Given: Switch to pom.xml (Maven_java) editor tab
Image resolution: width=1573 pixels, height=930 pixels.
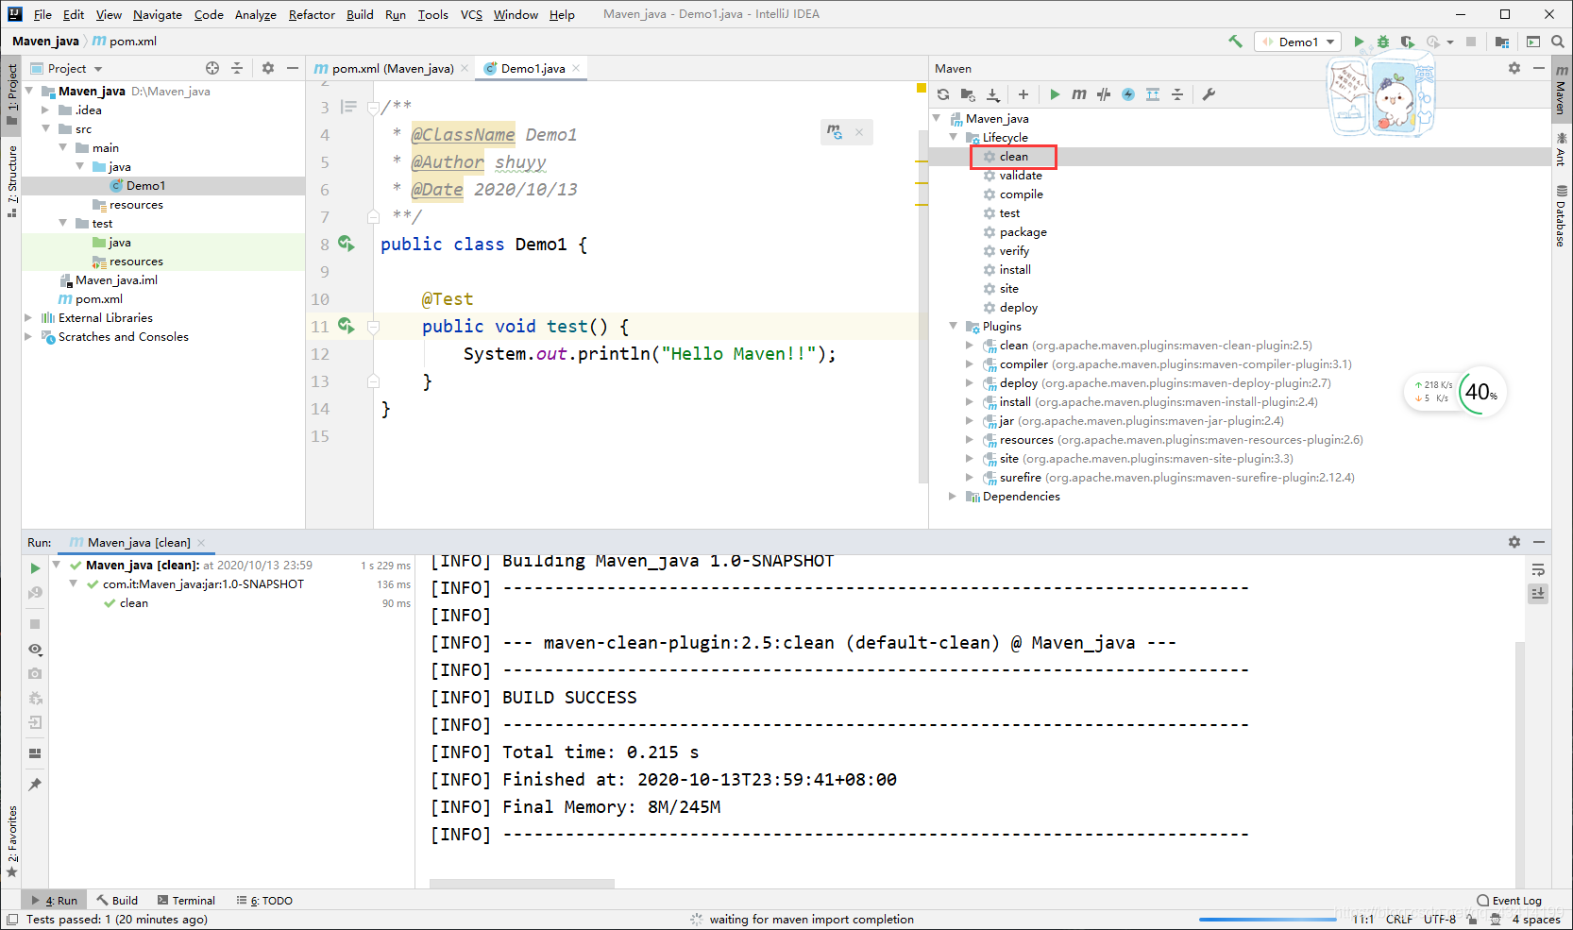Looking at the screenshot, I should point(391,68).
